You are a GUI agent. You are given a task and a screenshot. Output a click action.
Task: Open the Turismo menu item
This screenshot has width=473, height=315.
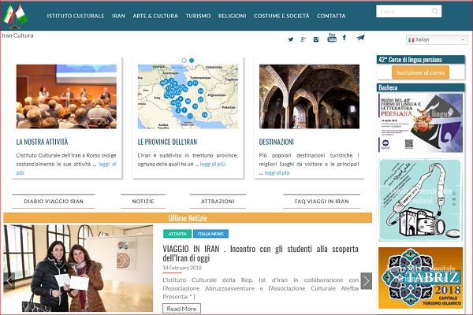tap(198, 16)
